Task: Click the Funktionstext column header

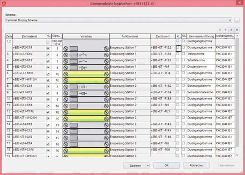Action: pyautogui.click(x=130, y=36)
